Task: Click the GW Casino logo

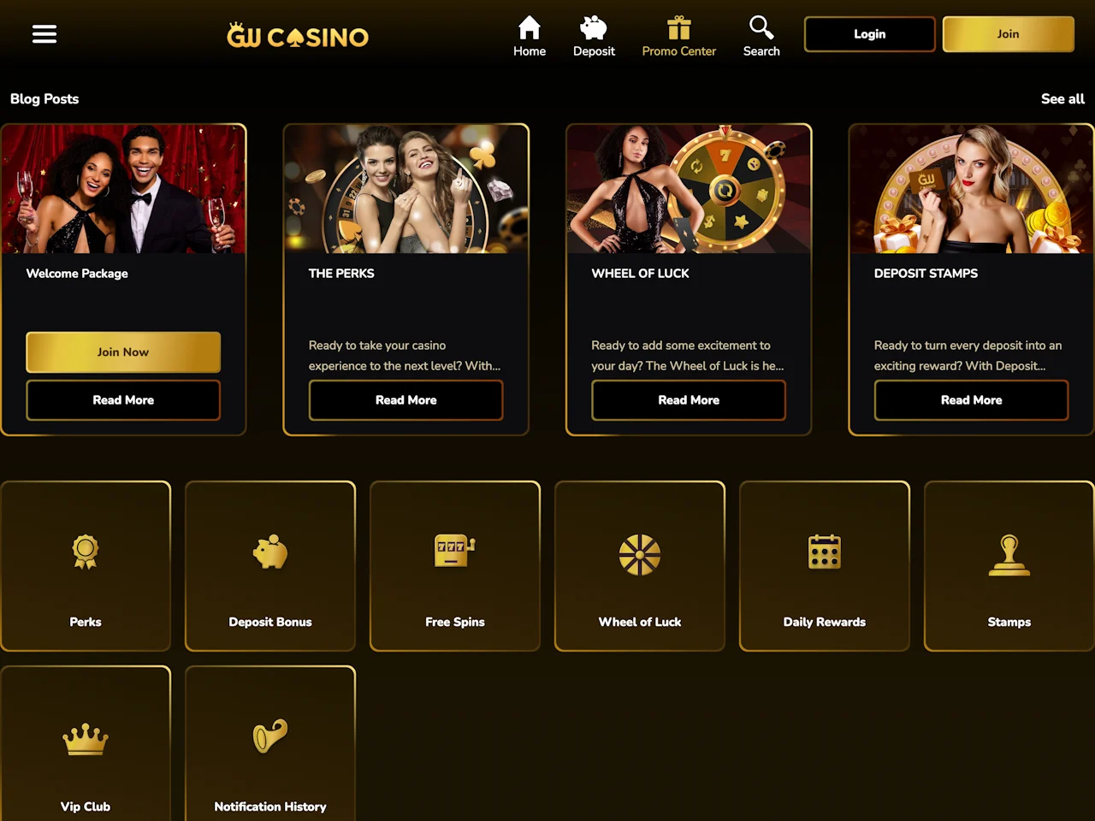Action: click(x=298, y=36)
